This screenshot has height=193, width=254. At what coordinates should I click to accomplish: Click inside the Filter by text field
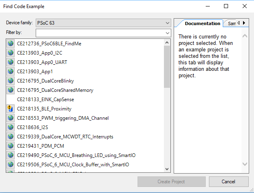point(100,33)
